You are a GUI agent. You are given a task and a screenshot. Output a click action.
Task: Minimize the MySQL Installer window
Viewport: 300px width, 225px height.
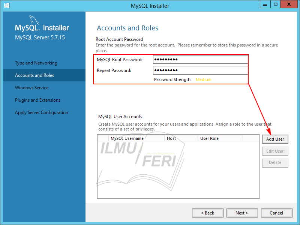click(265, 4)
